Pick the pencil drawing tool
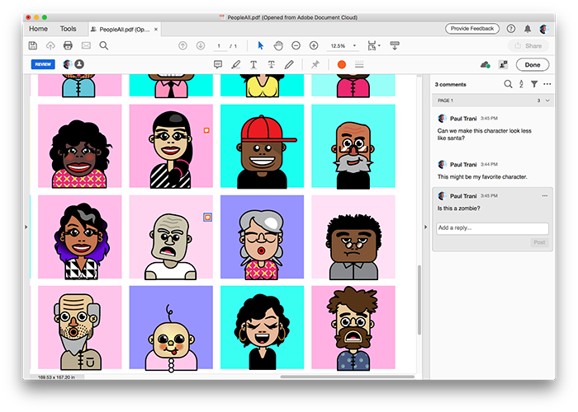Viewport: 578px width, 412px height. coord(288,64)
